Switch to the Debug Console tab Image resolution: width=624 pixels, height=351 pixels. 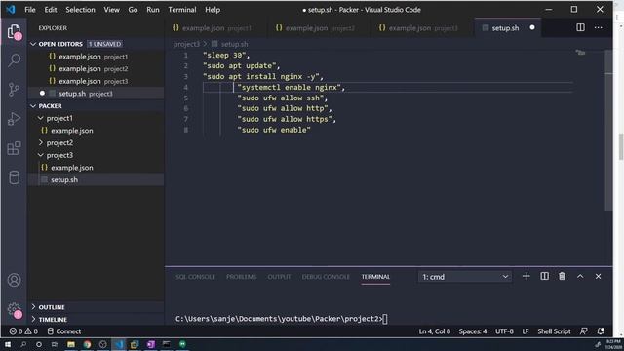pos(326,277)
